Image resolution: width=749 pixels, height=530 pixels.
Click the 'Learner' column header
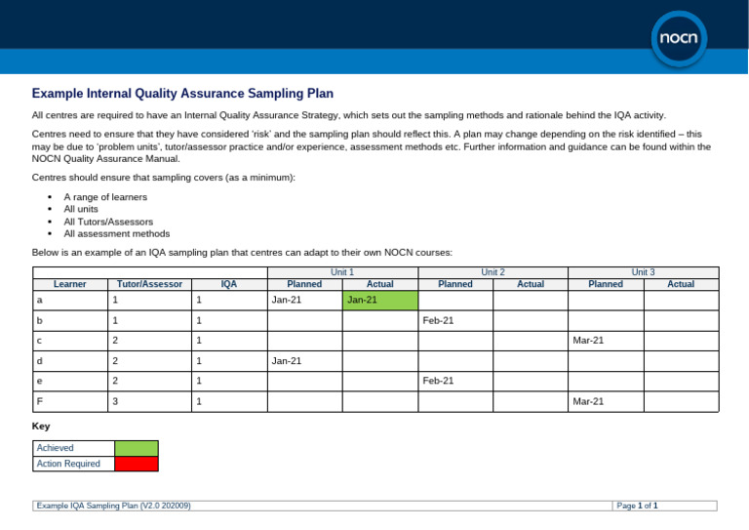[70, 284]
